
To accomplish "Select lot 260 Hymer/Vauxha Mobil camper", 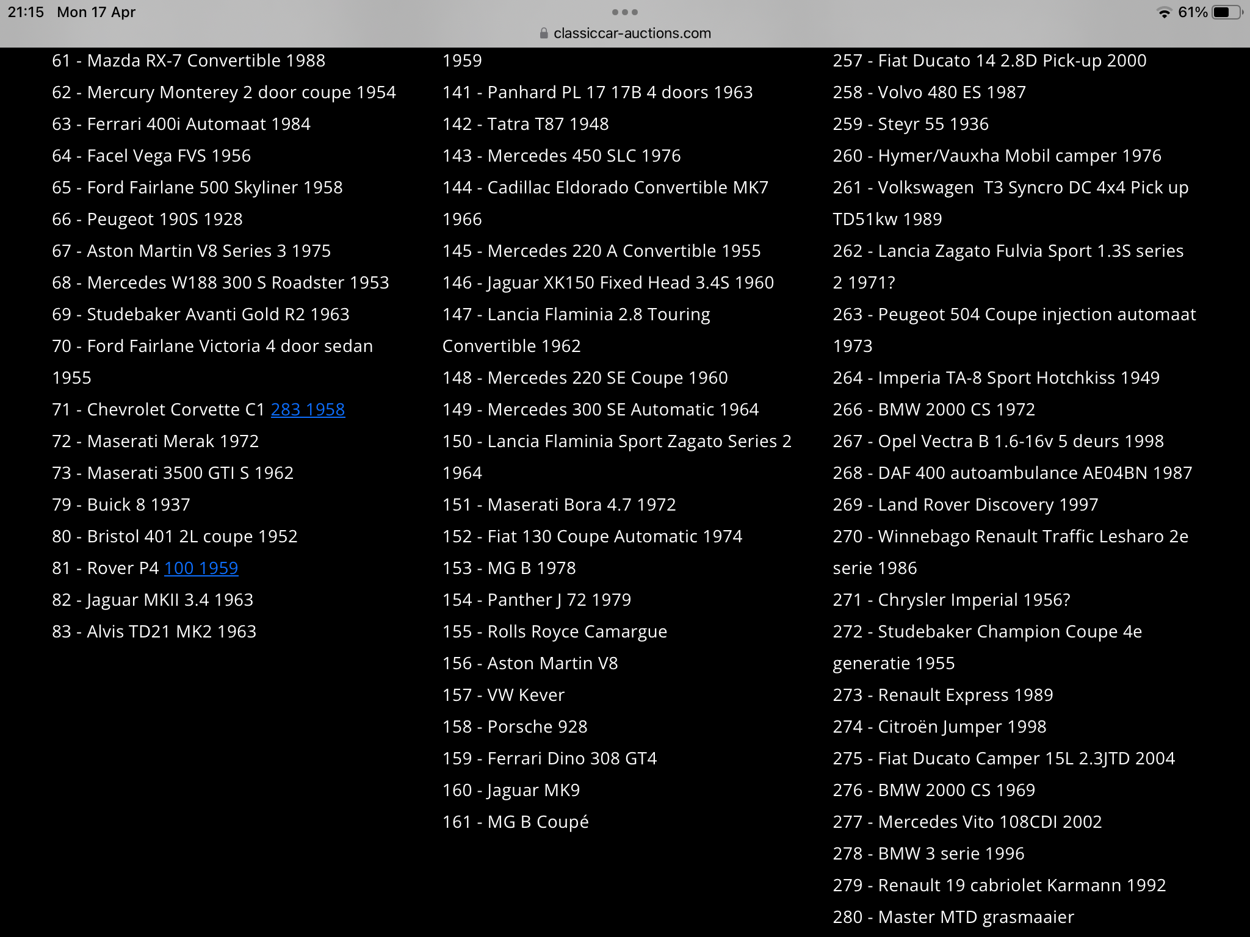I will [997, 156].
